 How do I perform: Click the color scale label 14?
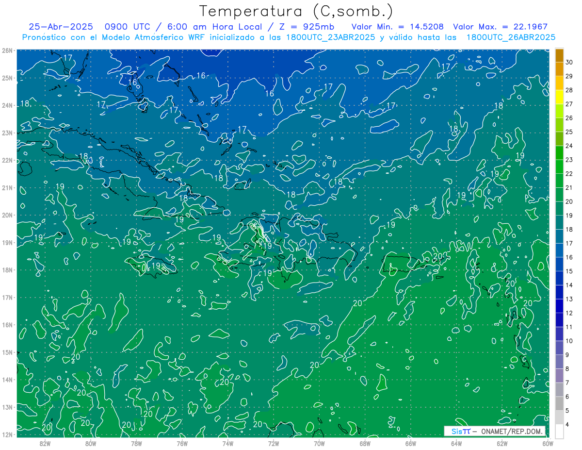point(569,285)
